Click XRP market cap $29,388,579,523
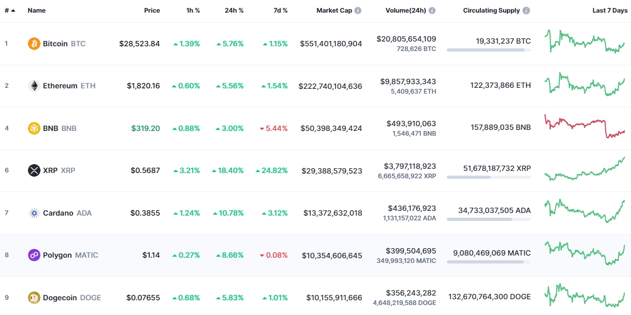 [x=332, y=170]
